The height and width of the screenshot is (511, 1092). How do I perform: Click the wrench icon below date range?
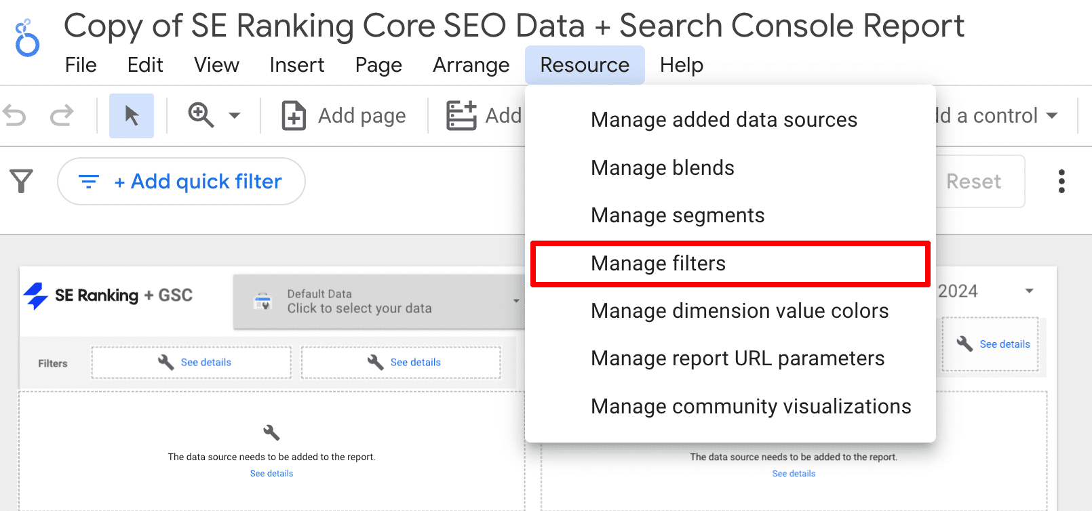coord(965,344)
